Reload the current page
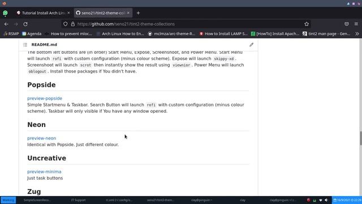 (25, 24)
